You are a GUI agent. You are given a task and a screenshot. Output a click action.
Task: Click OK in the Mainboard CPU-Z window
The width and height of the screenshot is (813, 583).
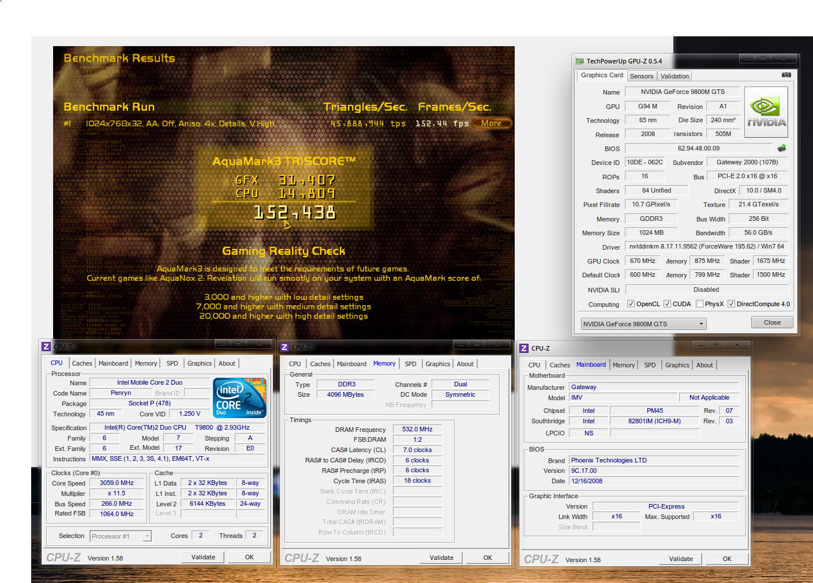click(727, 559)
